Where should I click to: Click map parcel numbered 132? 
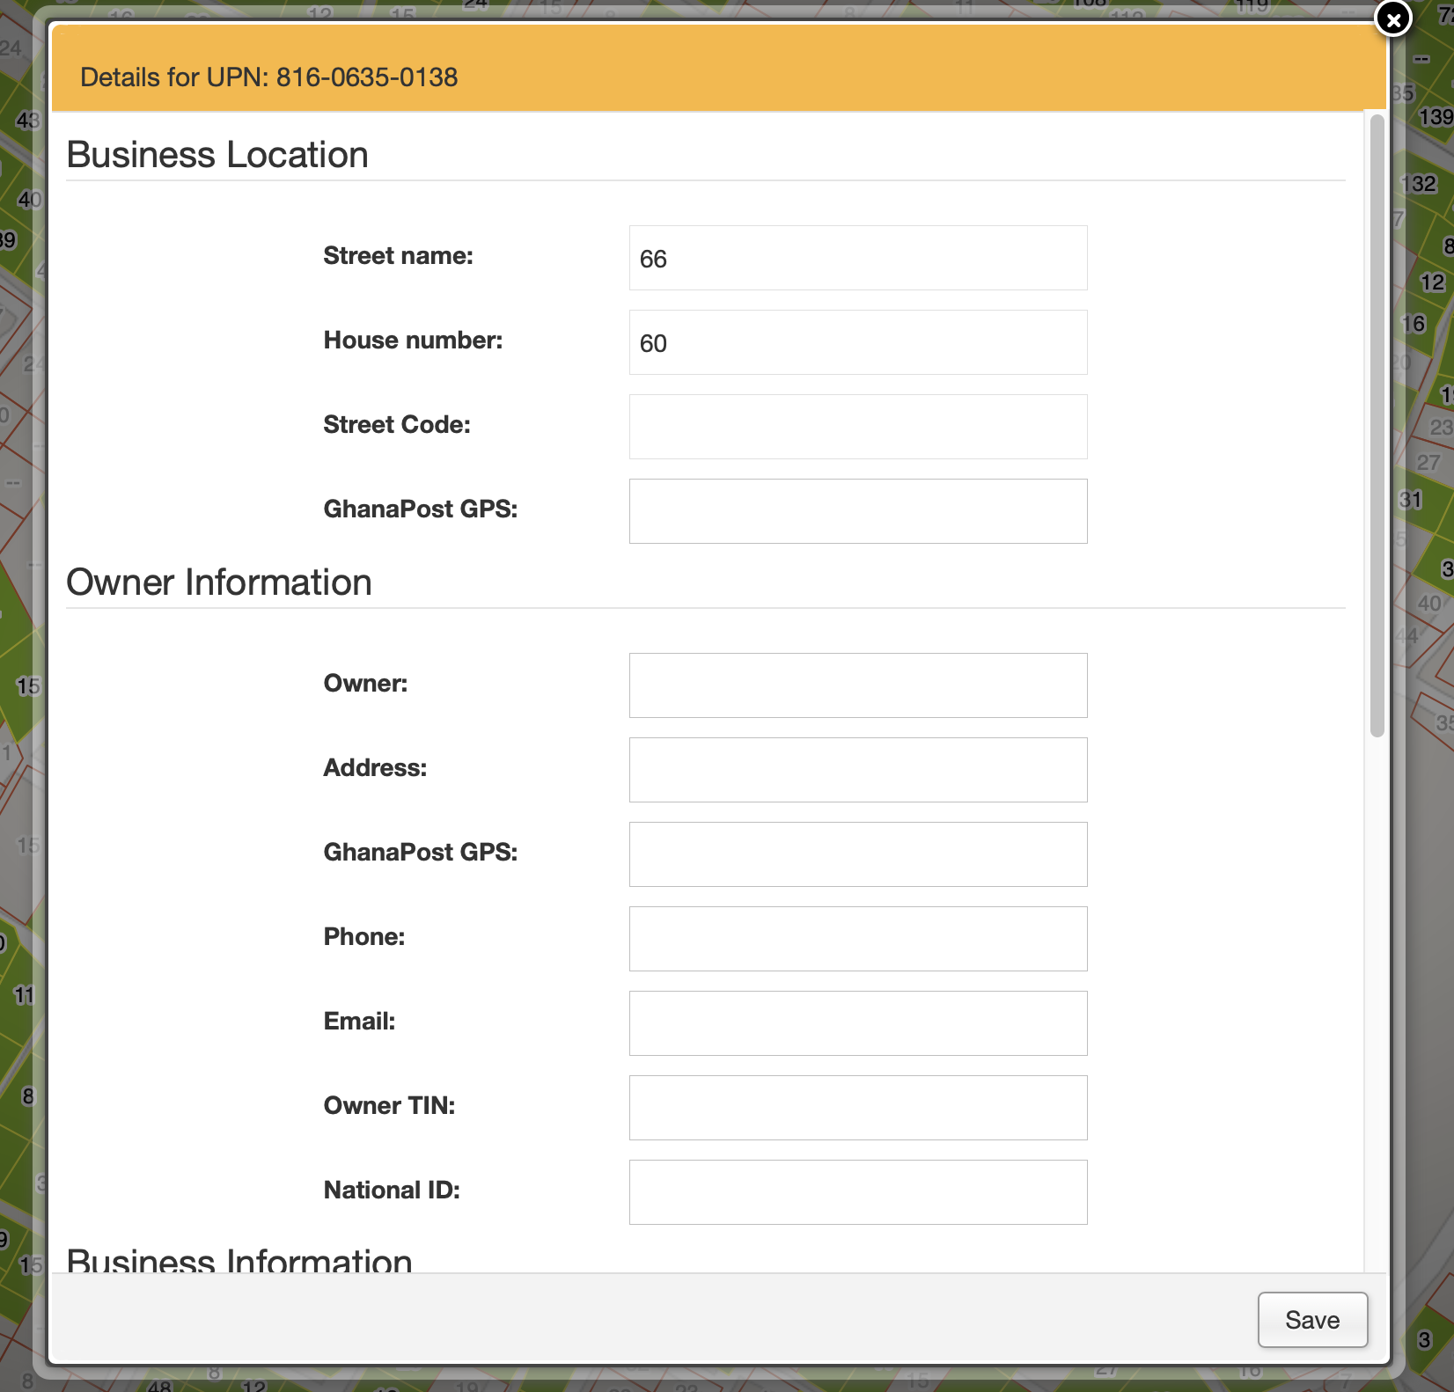[1420, 184]
